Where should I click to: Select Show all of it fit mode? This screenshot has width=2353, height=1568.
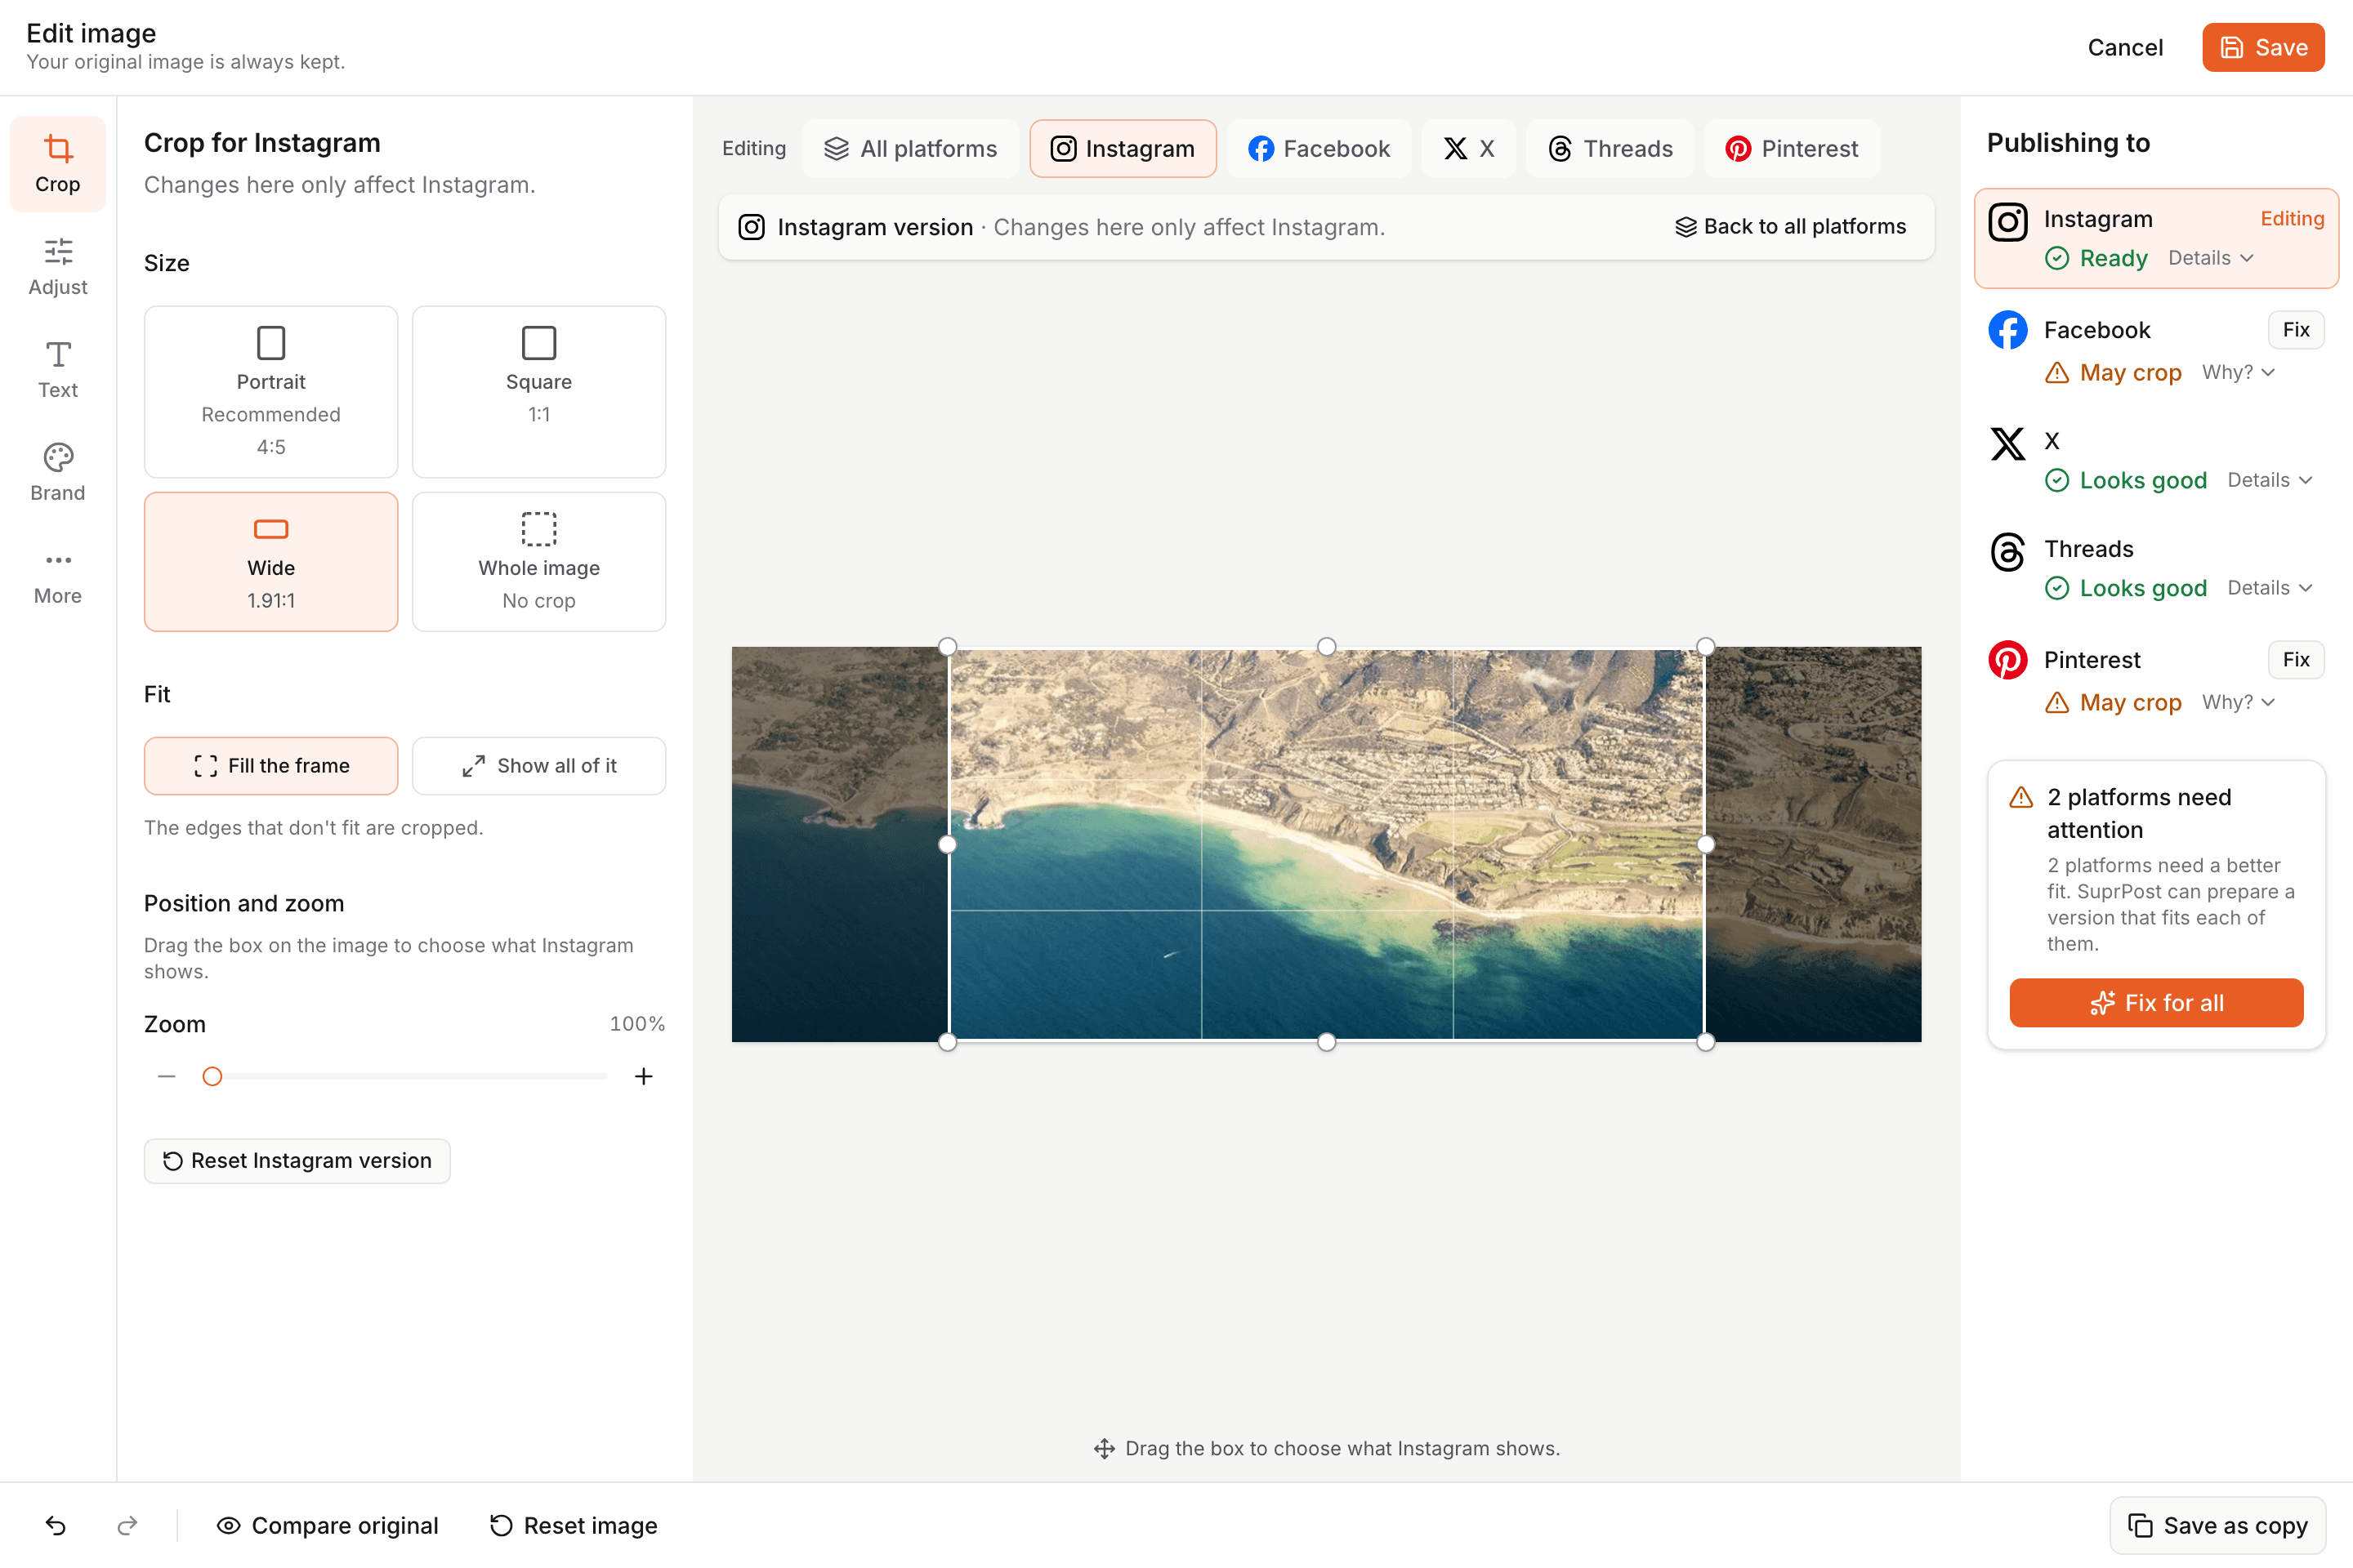pos(538,765)
